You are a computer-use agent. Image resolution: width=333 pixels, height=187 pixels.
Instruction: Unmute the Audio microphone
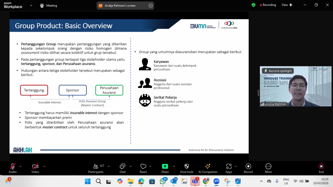(12, 169)
